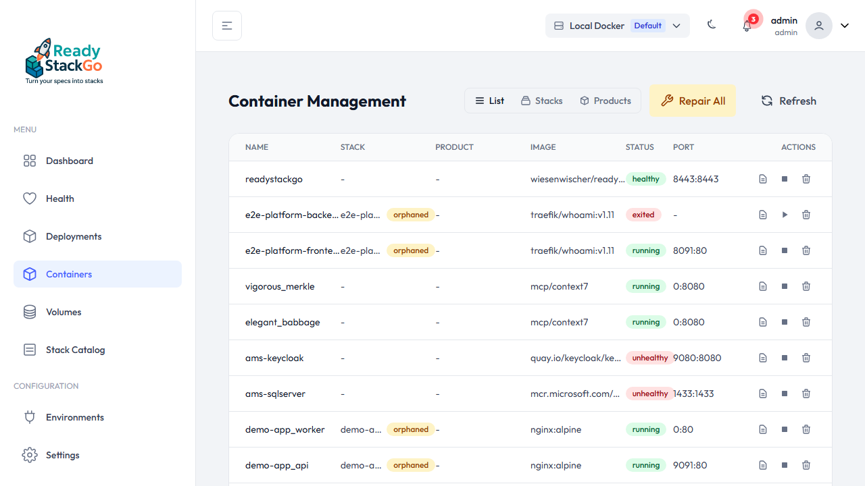The width and height of the screenshot is (865, 486).
Task: Refresh the container list
Action: 789,101
